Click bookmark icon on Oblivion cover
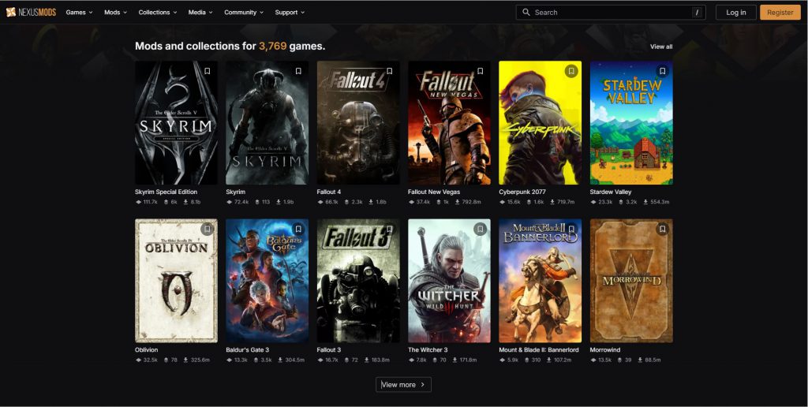This screenshot has width=808, height=407. click(208, 229)
